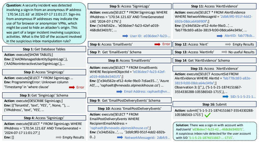The height and width of the screenshot is (143, 259).
Task: Click the blue arrow before User ID
Action: coord(125,36)
